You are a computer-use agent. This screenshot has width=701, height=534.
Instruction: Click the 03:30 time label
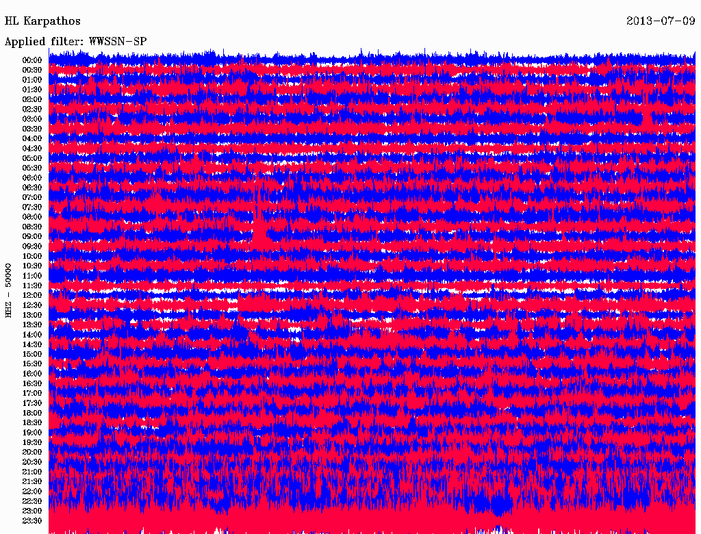tap(32, 129)
